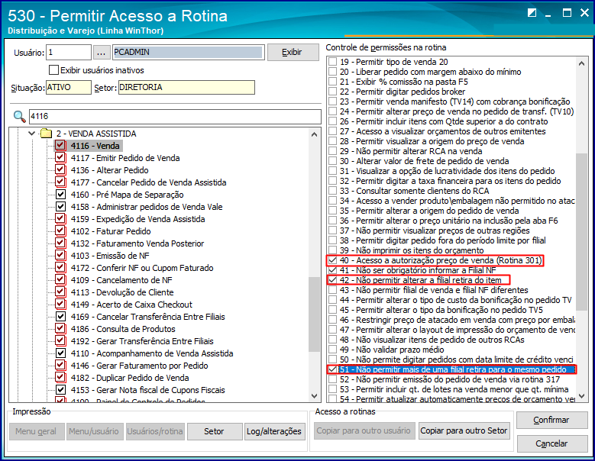The height and width of the screenshot is (461, 595).
Task: Select permission 52 - Não permitir emissão via rotina 317
Action: pyautogui.click(x=450, y=379)
